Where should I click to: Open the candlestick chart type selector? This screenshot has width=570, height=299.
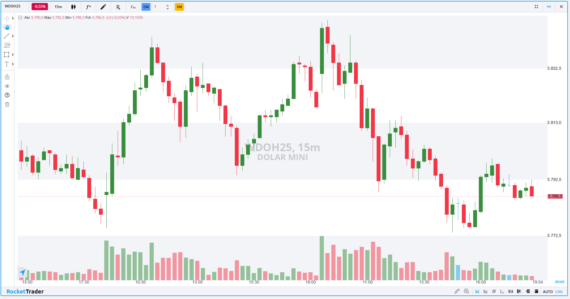73,7
